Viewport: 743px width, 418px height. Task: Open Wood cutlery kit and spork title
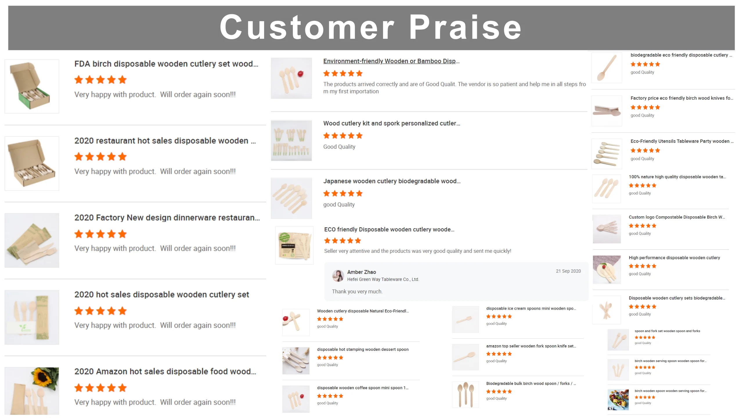pos(391,123)
